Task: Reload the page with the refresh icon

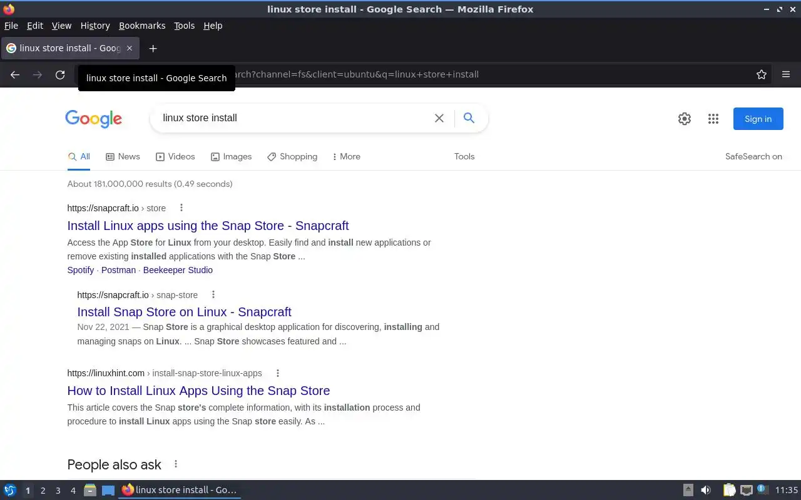Action: pos(60,74)
